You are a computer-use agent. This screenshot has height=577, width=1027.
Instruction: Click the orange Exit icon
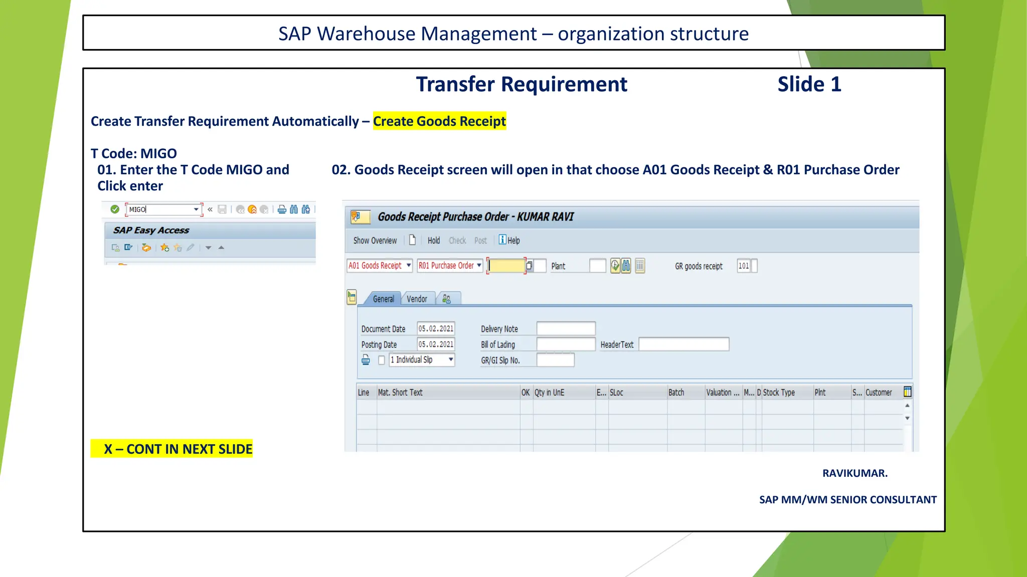click(252, 209)
